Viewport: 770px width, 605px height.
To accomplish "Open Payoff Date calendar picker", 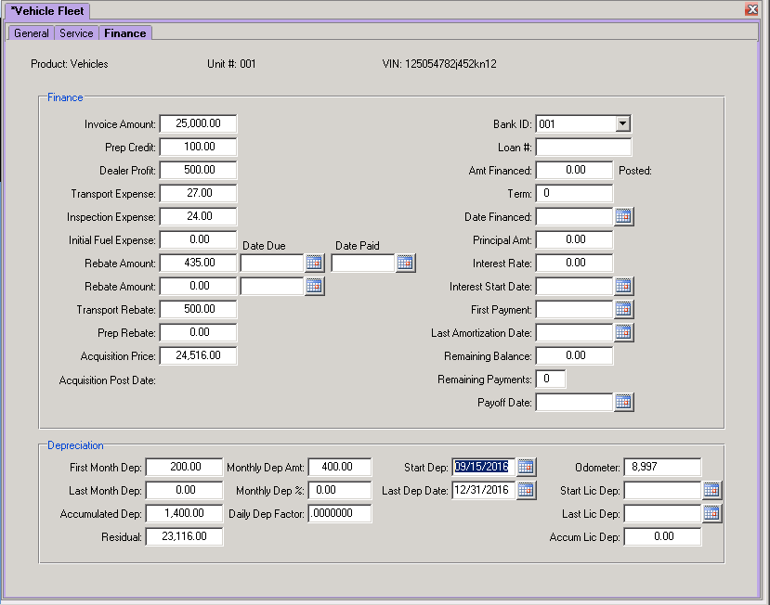I will (x=623, y=402).
